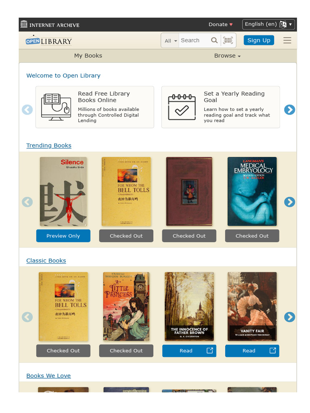Advance Trending Books carousel with right arrow

click(289, 202)
